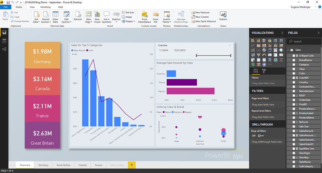Click the OrderDate slider right handle
The height and width of the screenshot is (173, 322).
click(x=230, y=55)
